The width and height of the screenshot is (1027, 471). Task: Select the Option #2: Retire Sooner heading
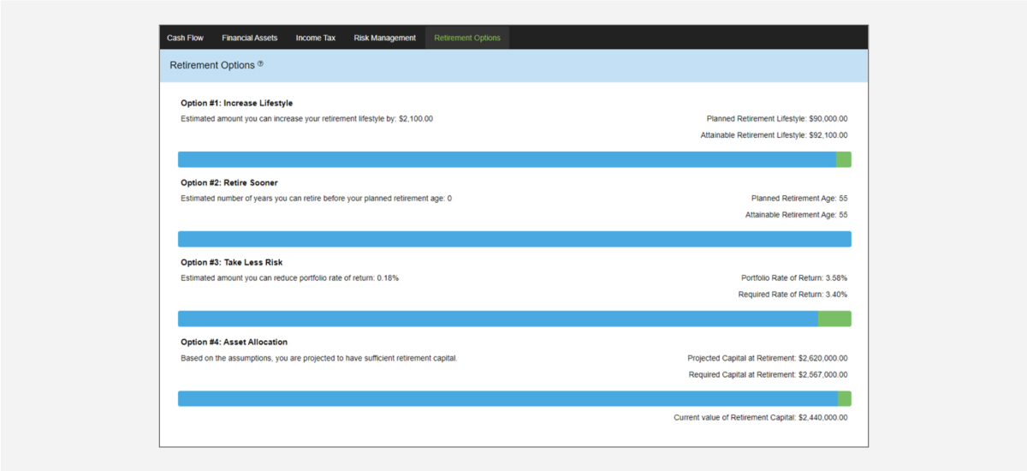[x=229, y=182]
